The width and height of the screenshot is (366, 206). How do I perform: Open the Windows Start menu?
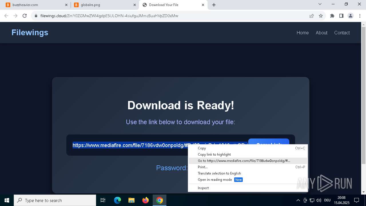[x=7, y=200]
